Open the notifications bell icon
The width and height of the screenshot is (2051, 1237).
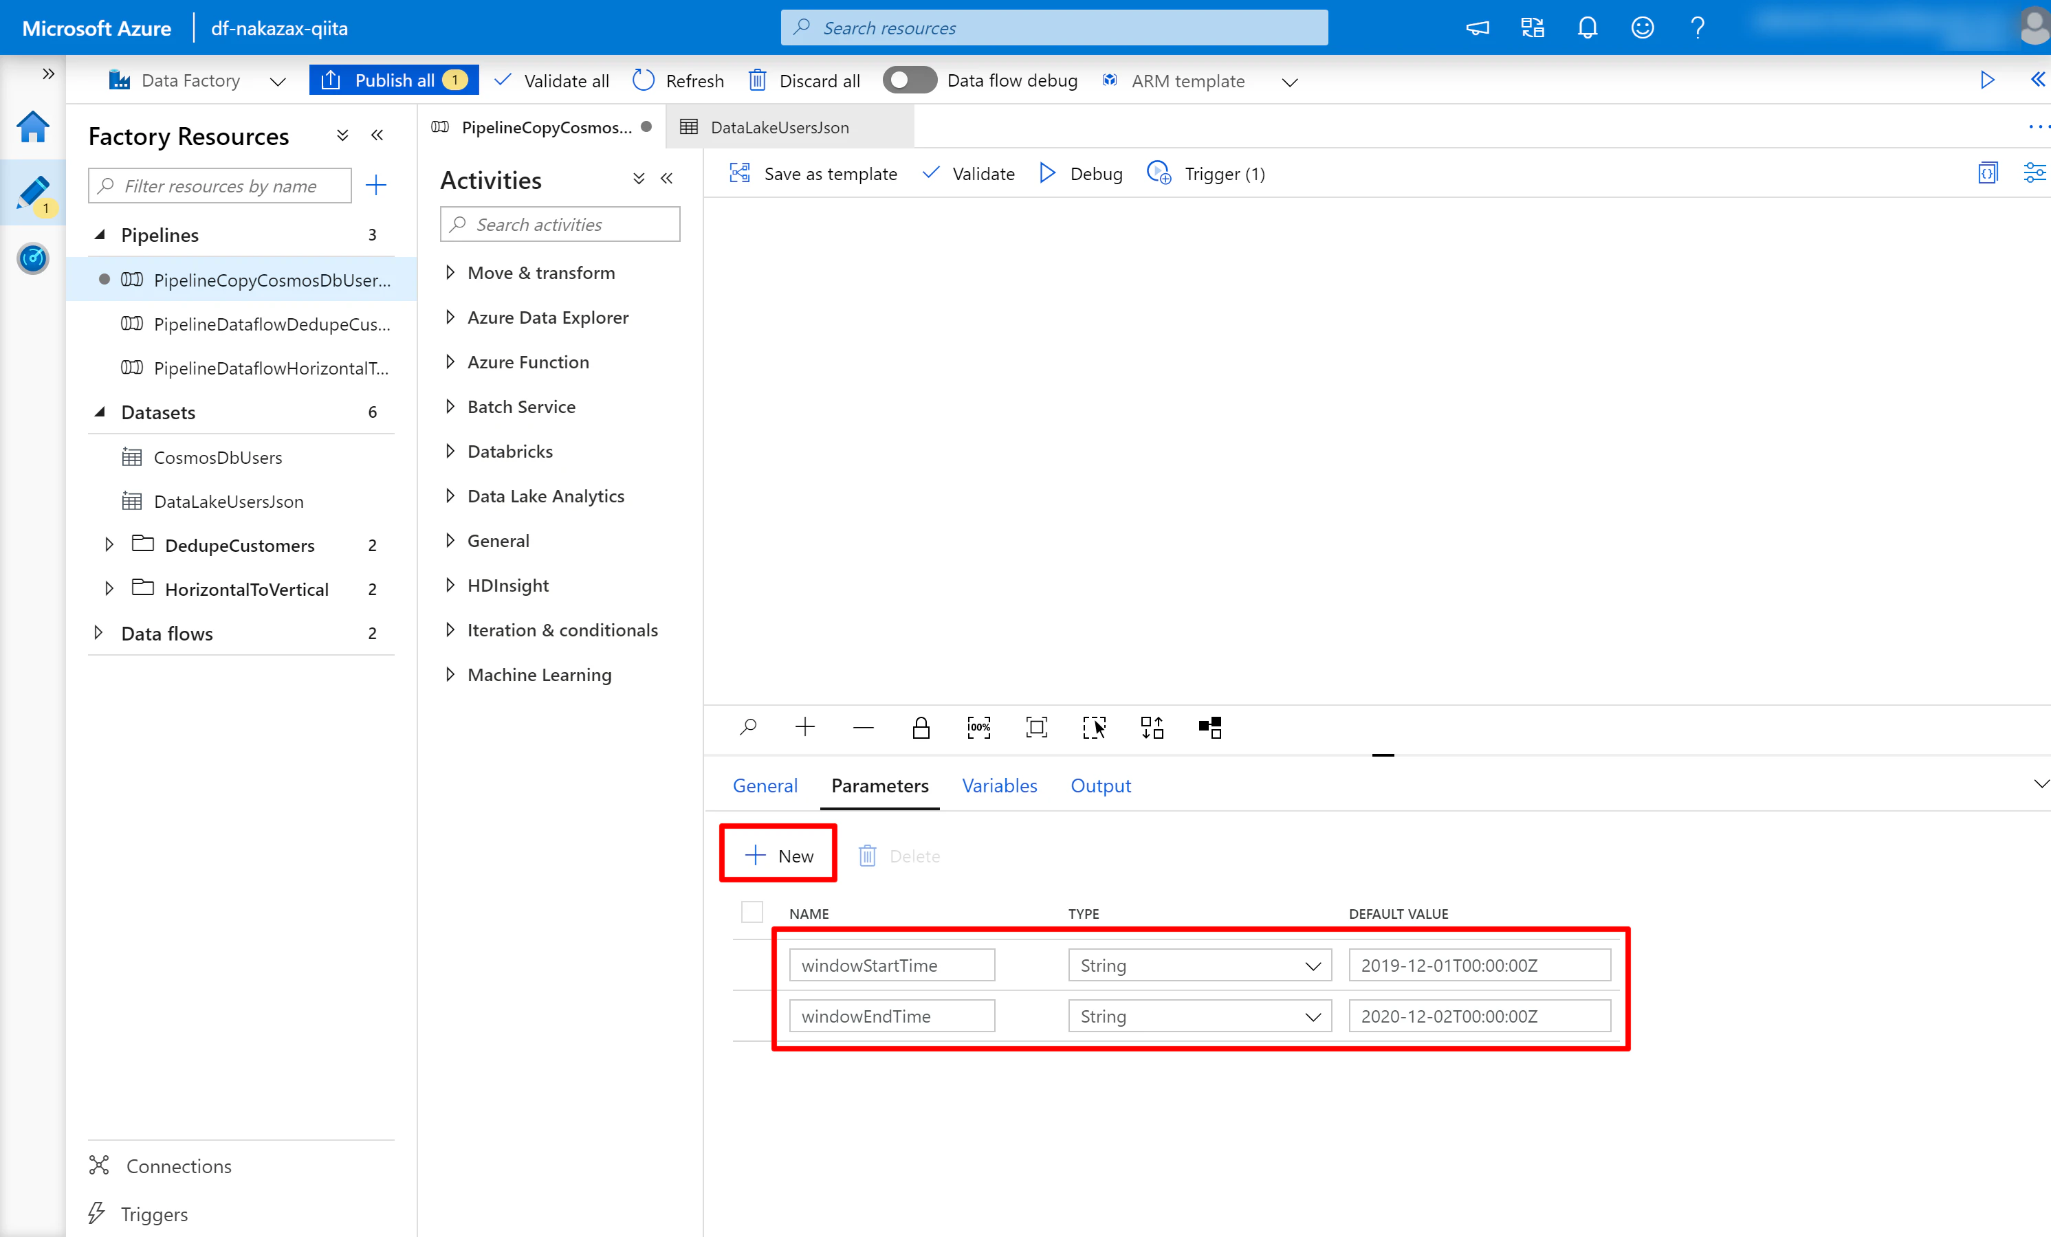(1586, 28)
